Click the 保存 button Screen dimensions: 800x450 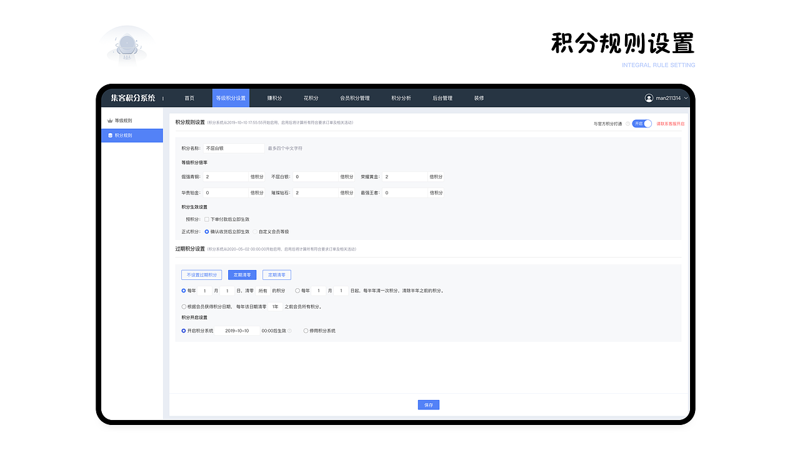428,404
